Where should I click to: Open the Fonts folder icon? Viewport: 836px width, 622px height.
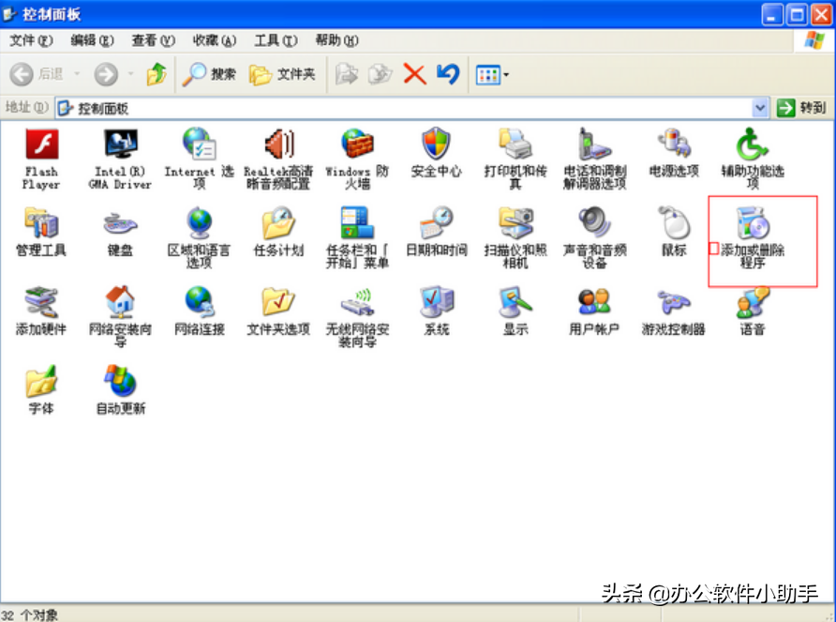41,384
